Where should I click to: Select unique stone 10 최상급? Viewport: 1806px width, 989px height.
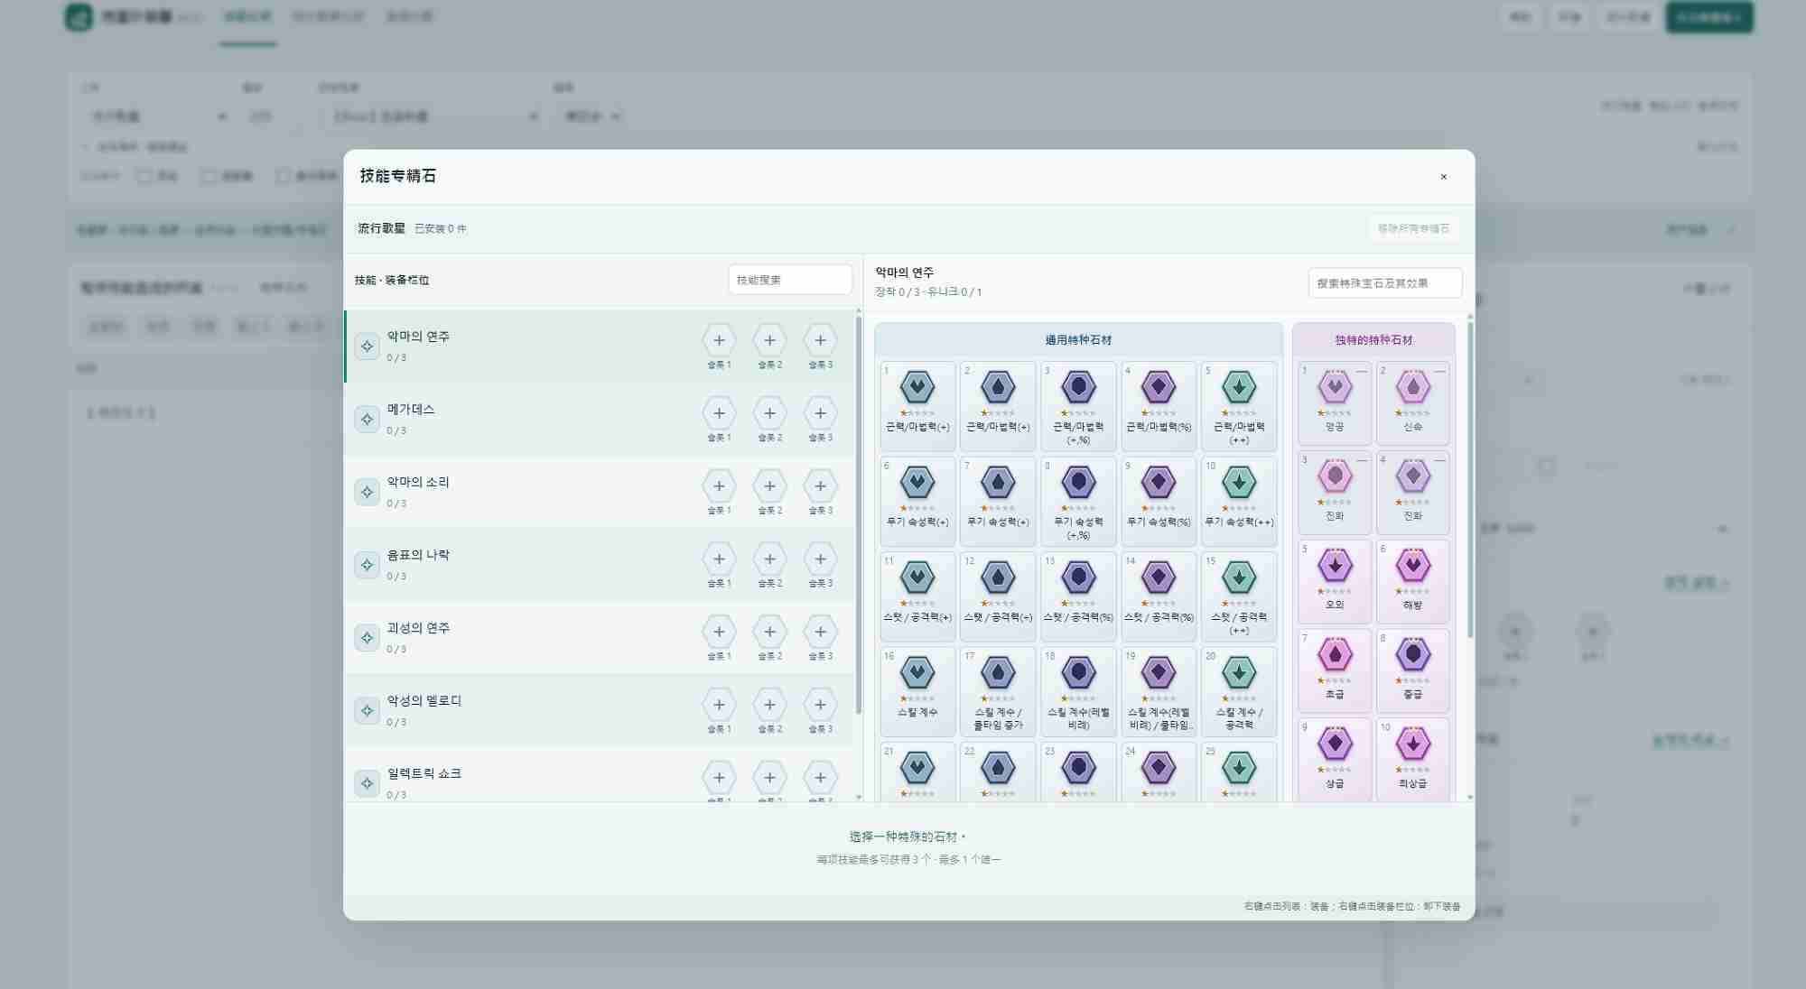(1413, 759)
